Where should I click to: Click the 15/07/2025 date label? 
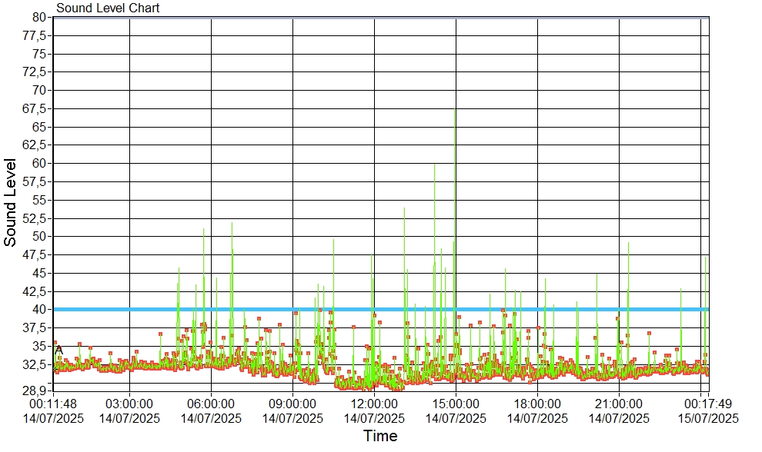(707, 418)
